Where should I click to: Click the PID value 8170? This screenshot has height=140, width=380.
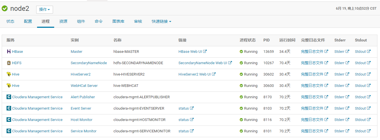(x=268, y=97)
